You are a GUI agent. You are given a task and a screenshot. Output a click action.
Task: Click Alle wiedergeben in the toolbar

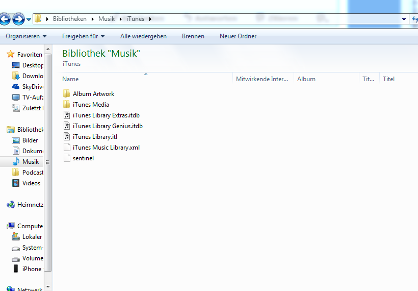click(x=143, y=36)
